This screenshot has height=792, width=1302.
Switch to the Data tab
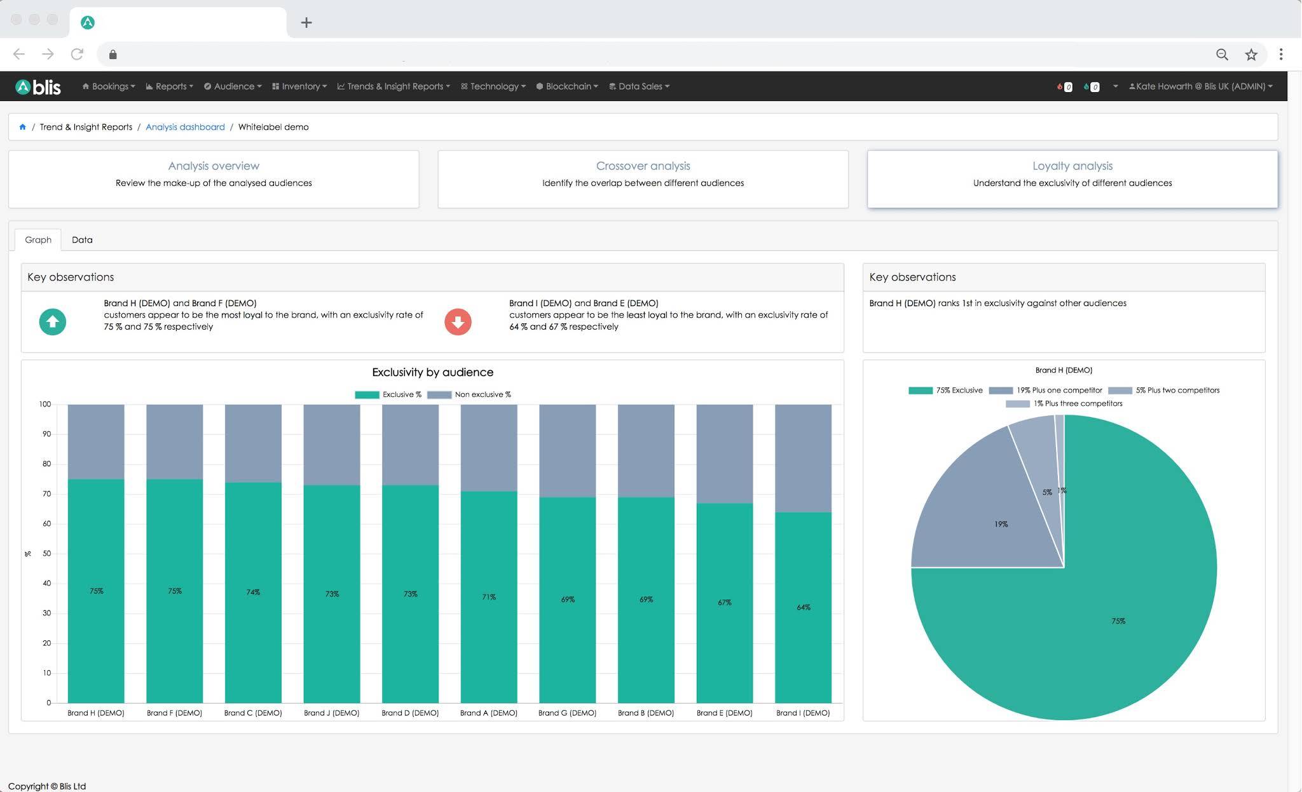pyautogui.click(x=82, y=239)
